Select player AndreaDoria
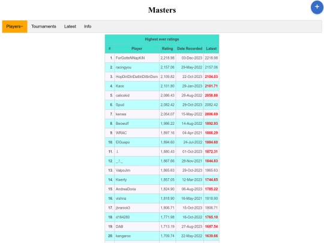The width and height of the screenshot is (324, 243). tap(126, 189)
